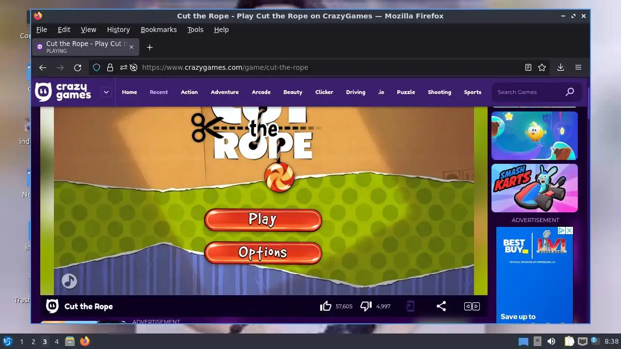Close the Cut the Rope tab
Viewport: 621px width, 349px height.
[131, 47]
